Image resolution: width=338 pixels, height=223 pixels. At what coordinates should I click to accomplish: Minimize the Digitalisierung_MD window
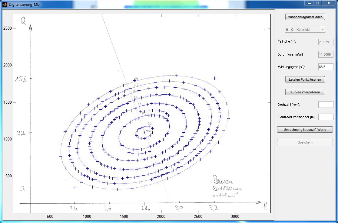coord(309,3)
